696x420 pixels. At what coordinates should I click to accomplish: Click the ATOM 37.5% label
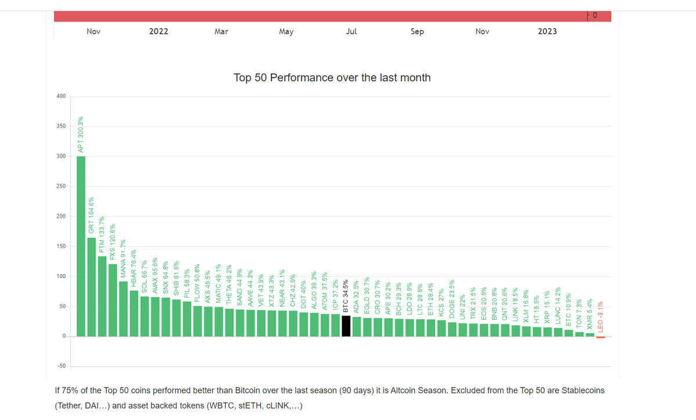pyautogui.click(x=325, y=291)
